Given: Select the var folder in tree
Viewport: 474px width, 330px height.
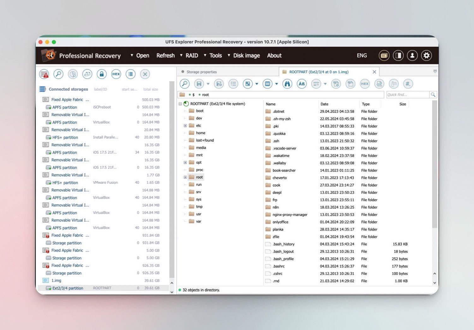Looking at the screenshot, I should 195,221.
